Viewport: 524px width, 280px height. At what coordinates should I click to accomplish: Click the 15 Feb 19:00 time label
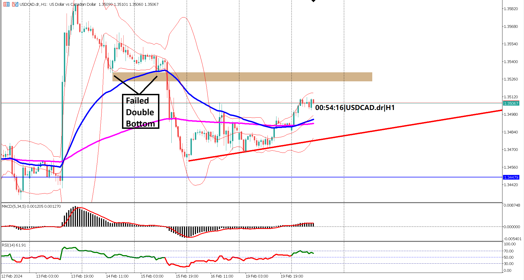click(x=186, y=276)
